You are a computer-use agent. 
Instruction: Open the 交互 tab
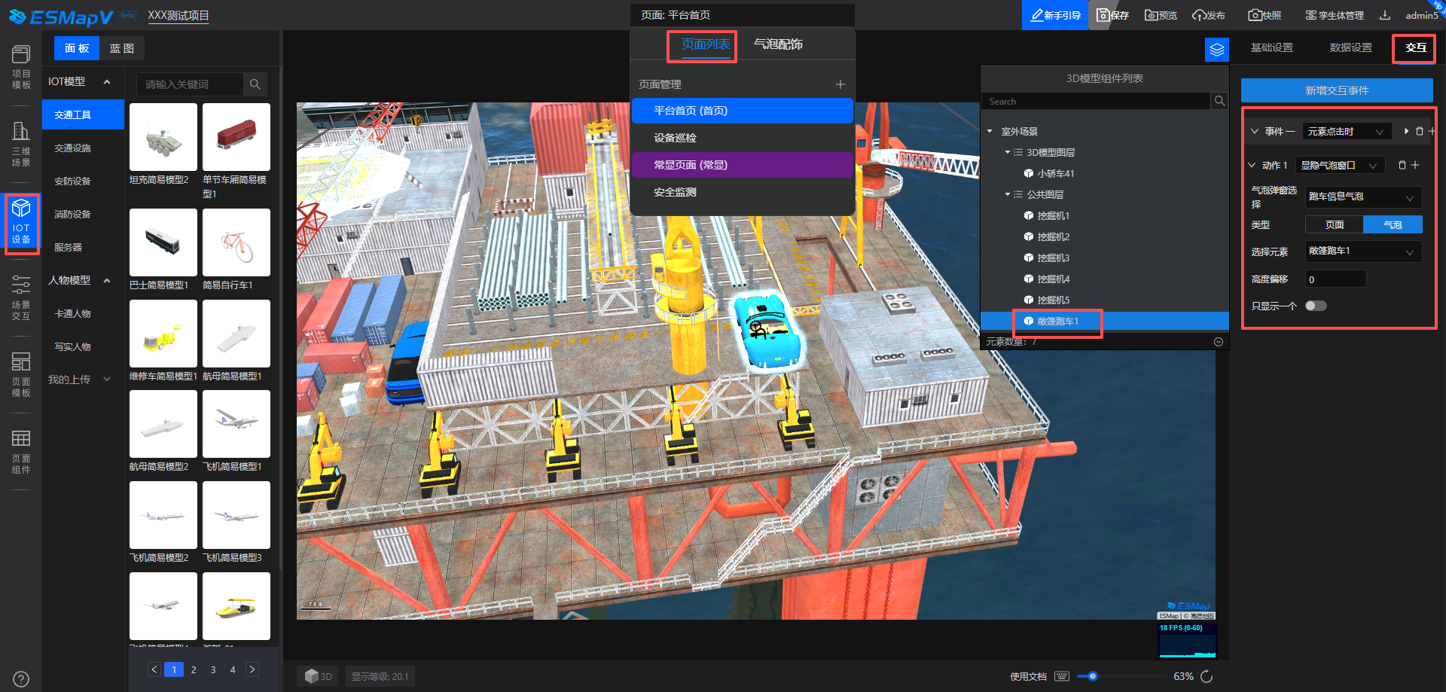1416,47
